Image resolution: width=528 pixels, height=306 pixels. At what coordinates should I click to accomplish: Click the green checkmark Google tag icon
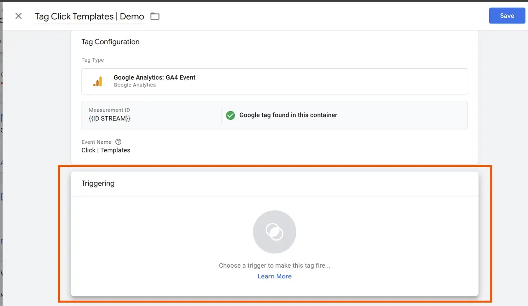pyautogui.click(x=231, y=115)
